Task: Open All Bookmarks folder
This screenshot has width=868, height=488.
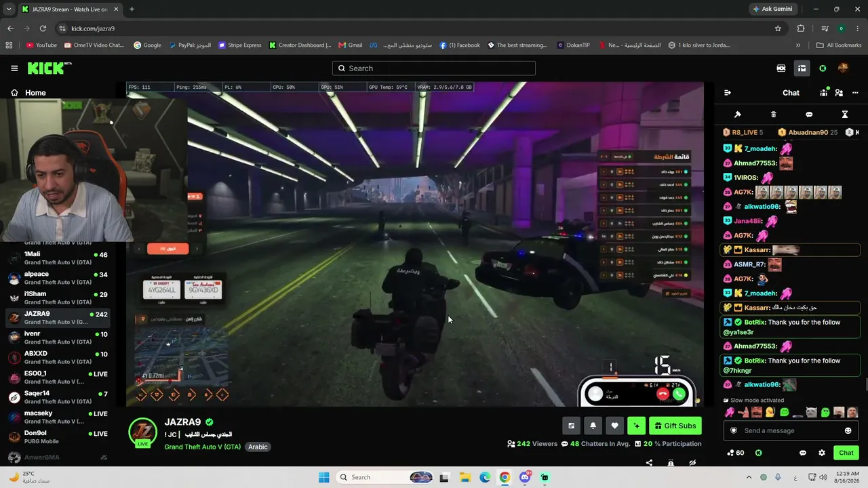Action: click(x=839, y=45)
